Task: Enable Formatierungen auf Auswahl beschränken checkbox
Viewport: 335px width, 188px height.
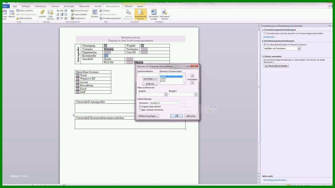Action: coord(265,33)
